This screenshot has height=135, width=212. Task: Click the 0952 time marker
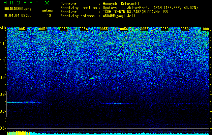pyautogui.click(x=43, y=29)
